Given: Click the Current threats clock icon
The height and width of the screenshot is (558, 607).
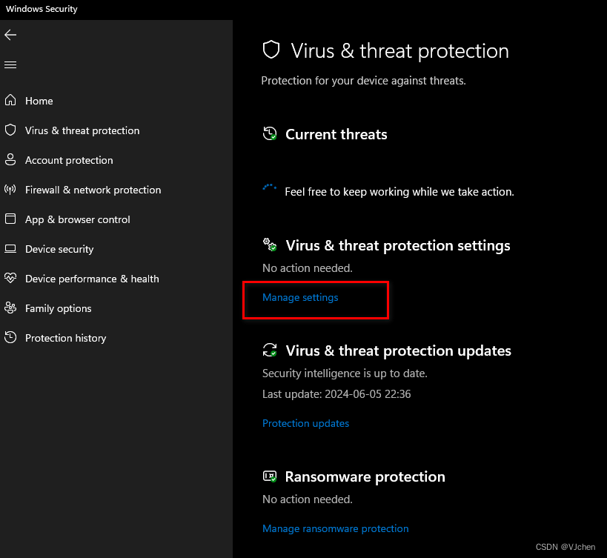Looking at the screenshot, I should pos(269,134).
